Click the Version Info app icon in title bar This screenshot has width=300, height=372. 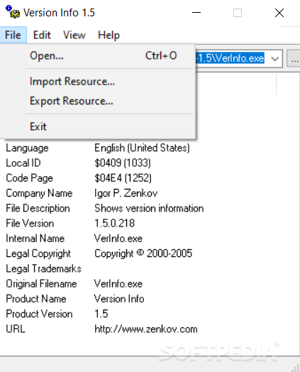tap(13, 12)
